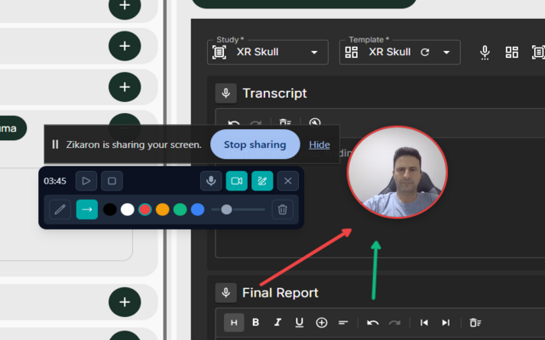Open the Template dropdown showing XR Skull
Viewport: 545px width, 340px height.
[399, 53]
